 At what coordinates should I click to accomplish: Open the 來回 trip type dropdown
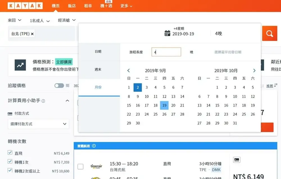tap(15, 20)
